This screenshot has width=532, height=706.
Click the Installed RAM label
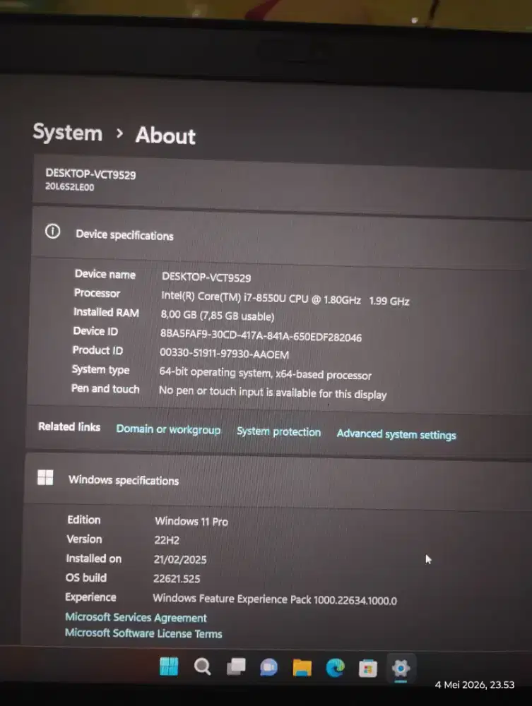click(x=106, y=312)
